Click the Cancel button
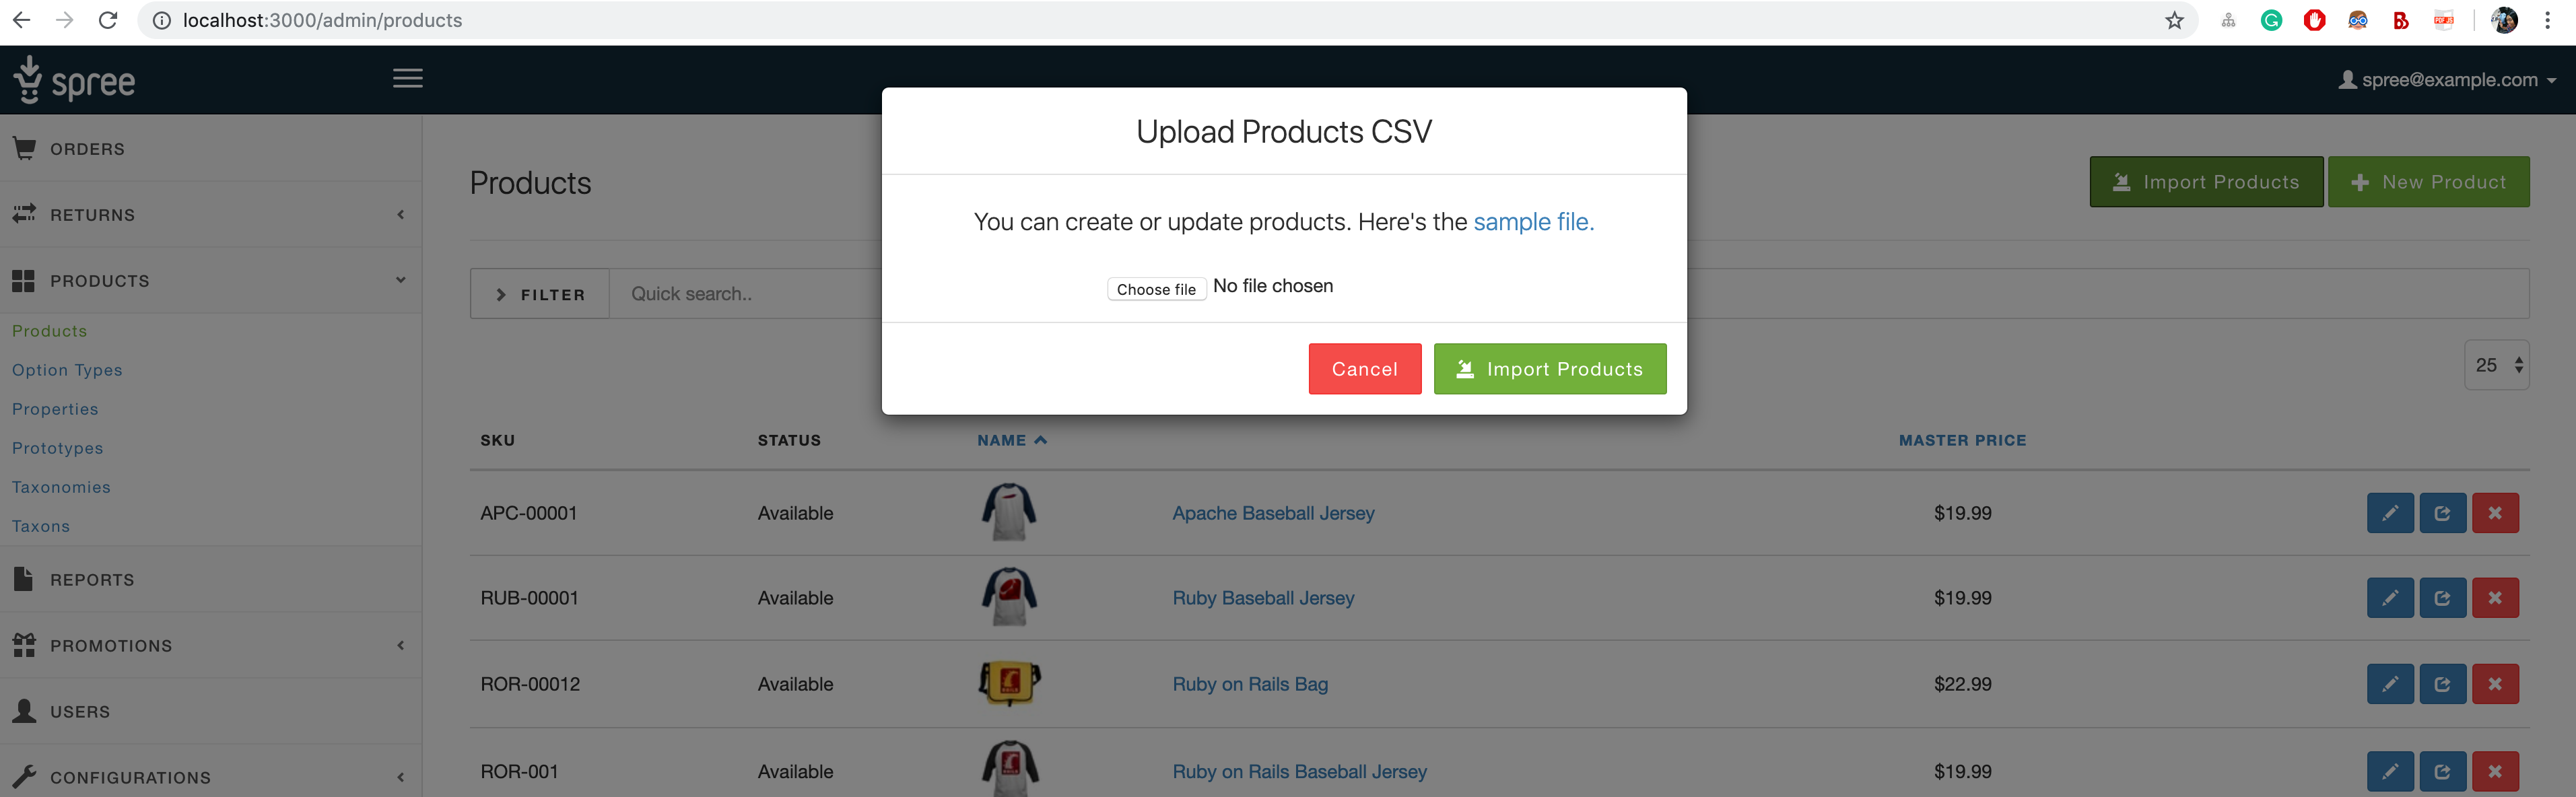This screenshot has height=797, width=2576. click(x=1365, y=368)
